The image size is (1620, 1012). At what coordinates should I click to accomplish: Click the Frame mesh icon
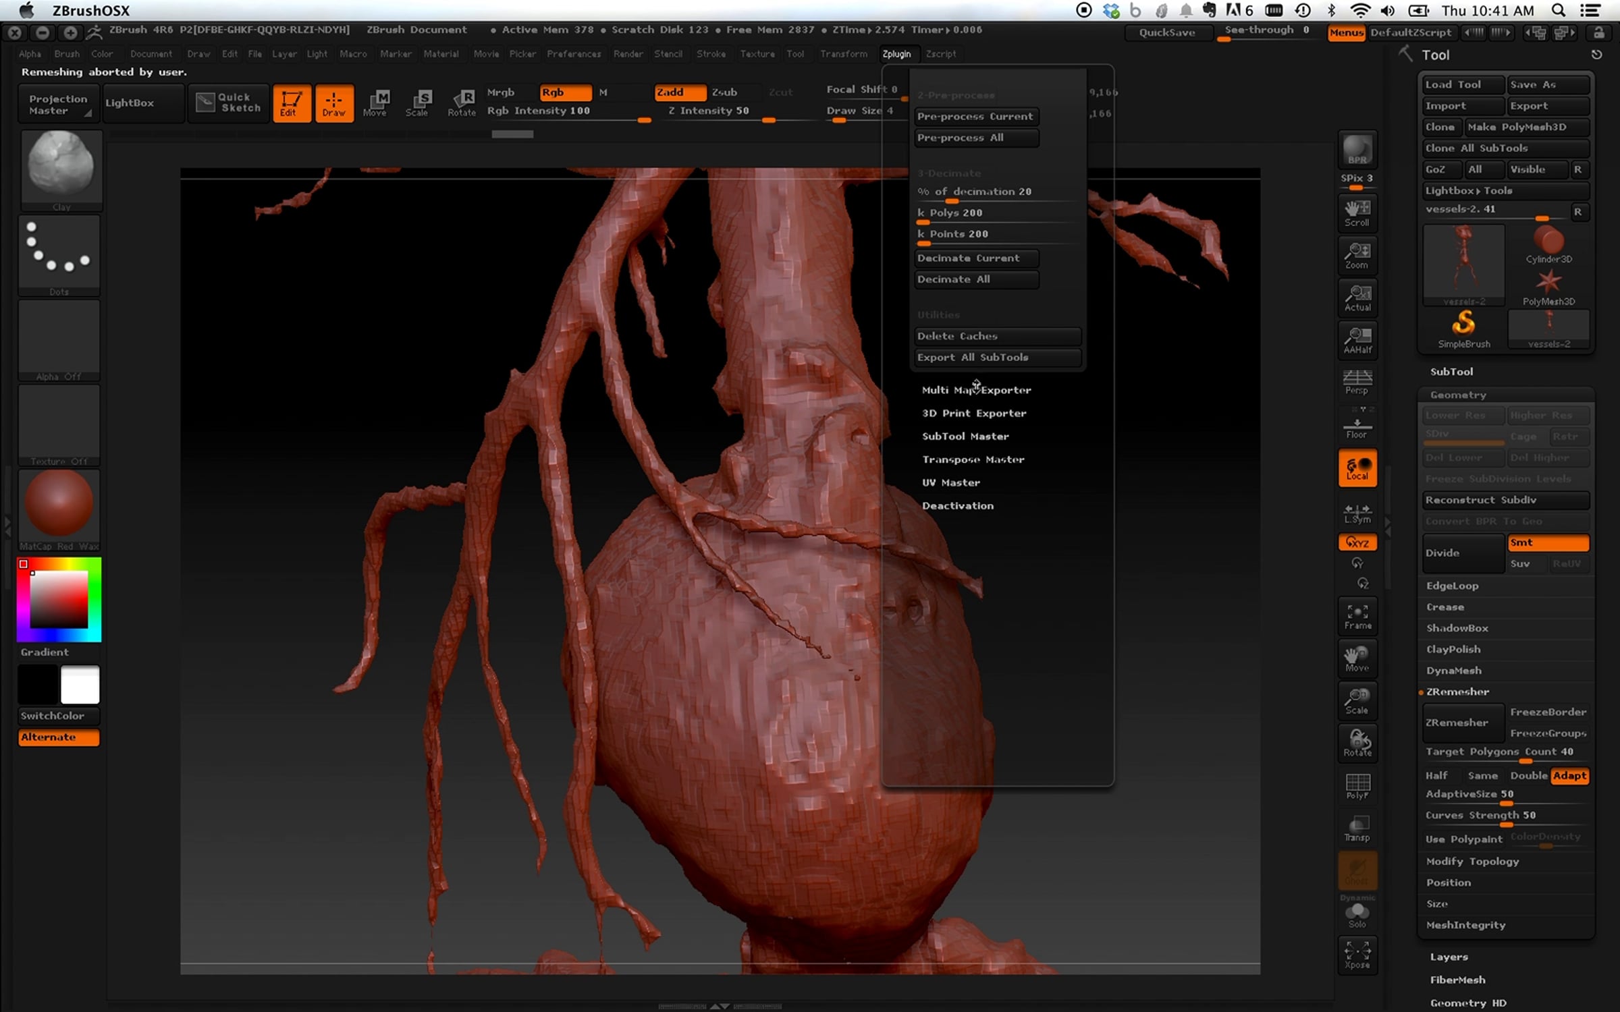pyautogui.click(x=1357, y=617)
